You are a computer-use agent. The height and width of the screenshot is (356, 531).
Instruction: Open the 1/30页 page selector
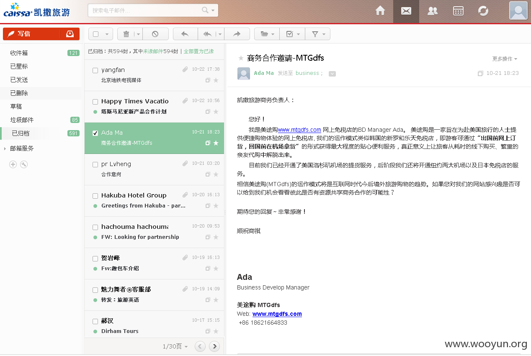[x=175, y=346]
